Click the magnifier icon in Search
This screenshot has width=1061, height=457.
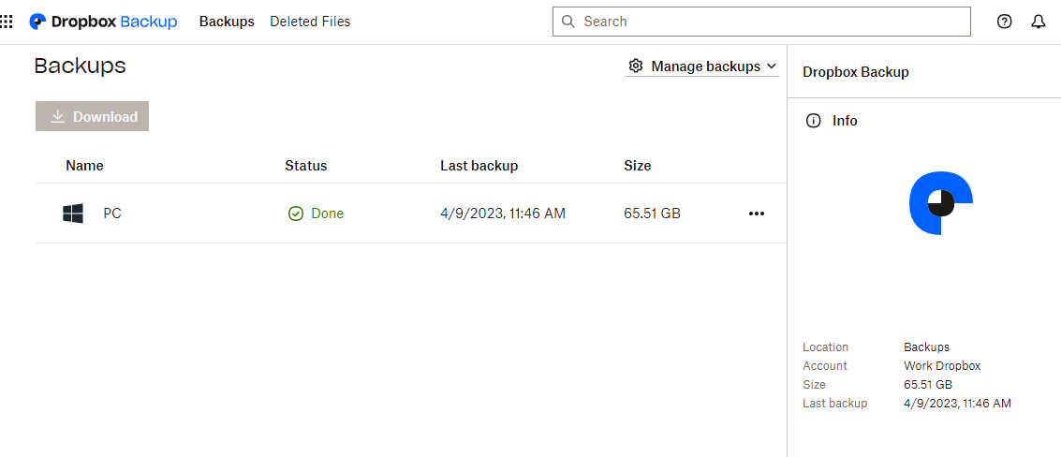click(568, 22)
